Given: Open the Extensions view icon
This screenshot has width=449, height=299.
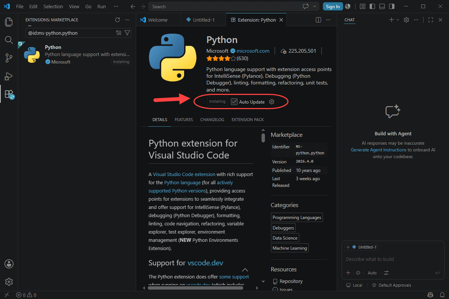Looking at the screenshot, I should point(9,94).
